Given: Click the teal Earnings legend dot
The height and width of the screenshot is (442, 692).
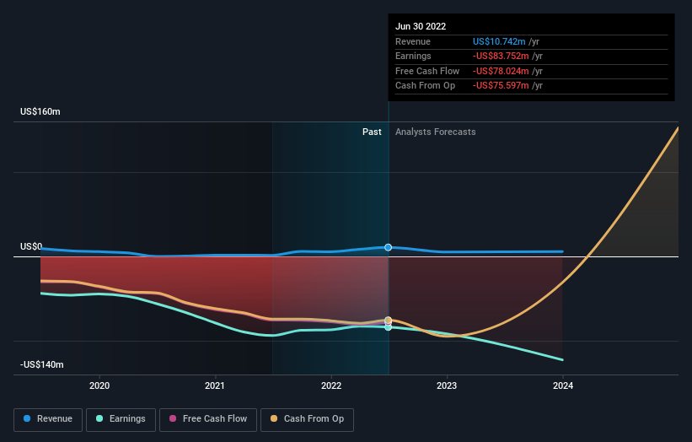Looking at the screenshot, I should pyautogui.click(x=99, y=418).
